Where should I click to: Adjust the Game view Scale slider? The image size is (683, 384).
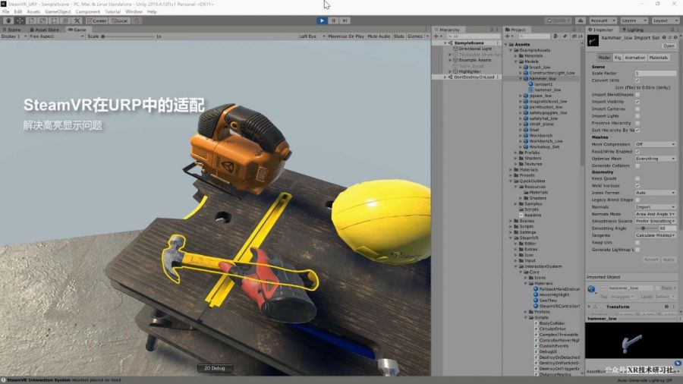[128, 36]
